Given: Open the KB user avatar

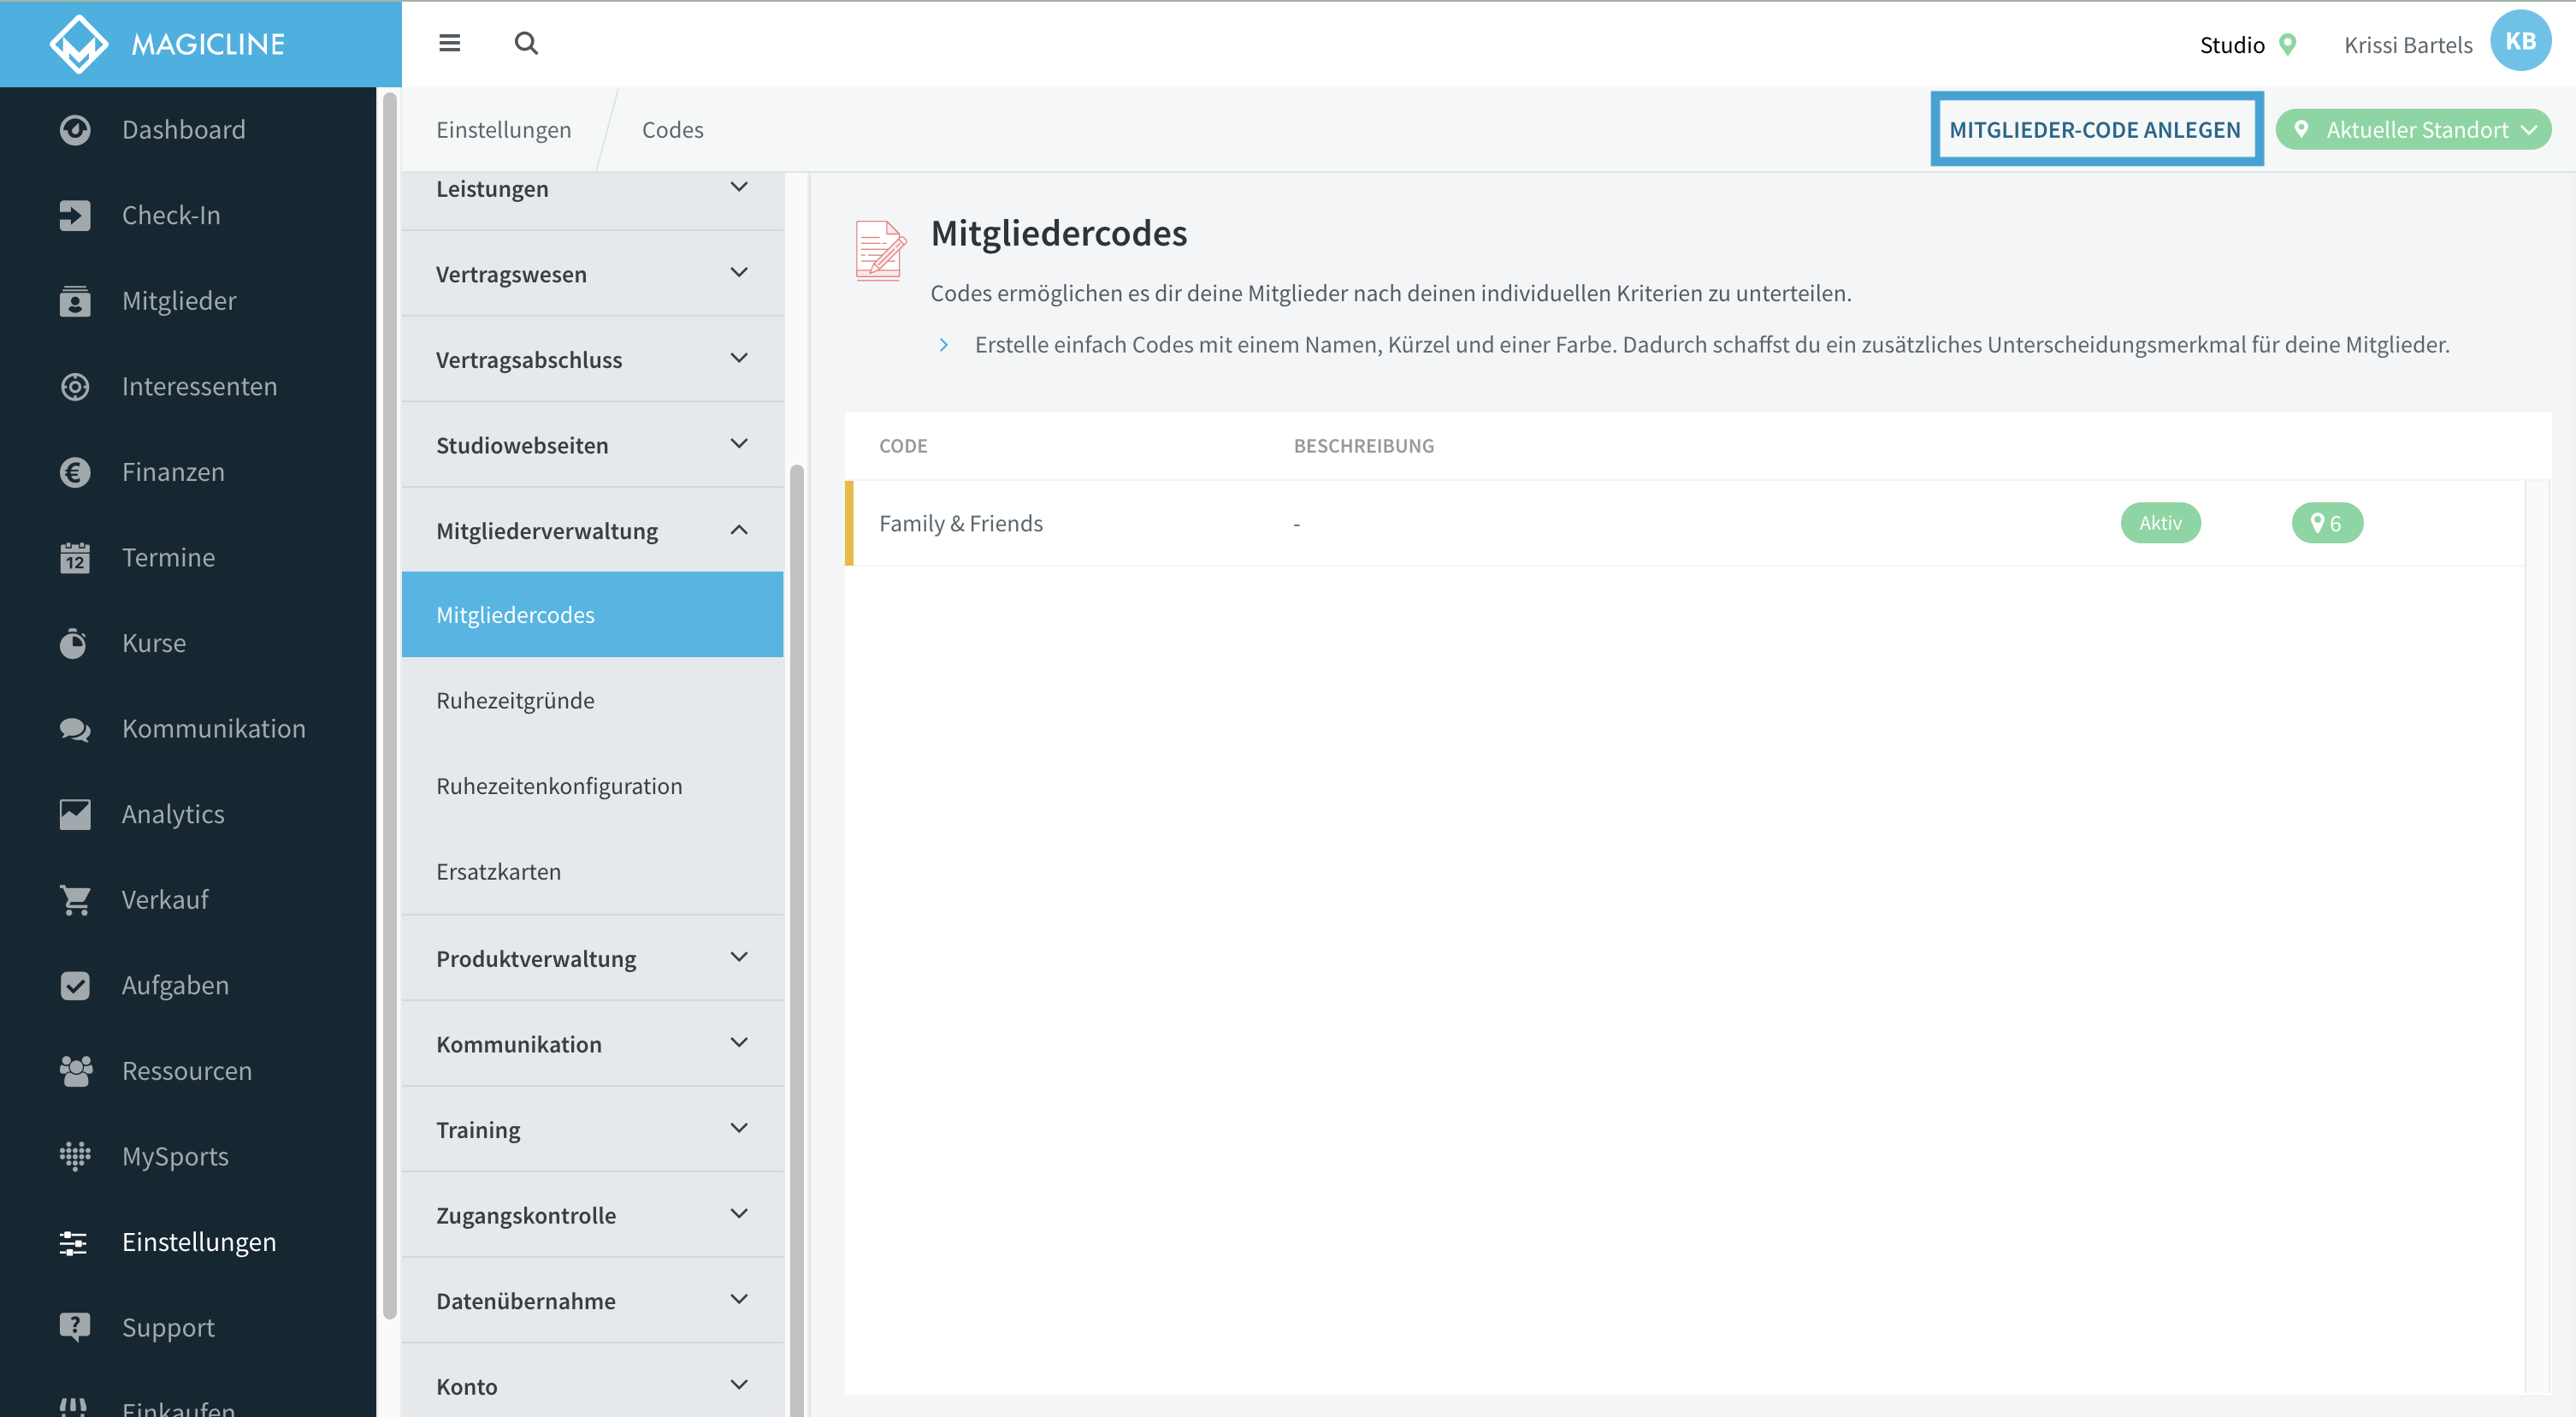Looking at the screenshot, I should click(2520, 41).
